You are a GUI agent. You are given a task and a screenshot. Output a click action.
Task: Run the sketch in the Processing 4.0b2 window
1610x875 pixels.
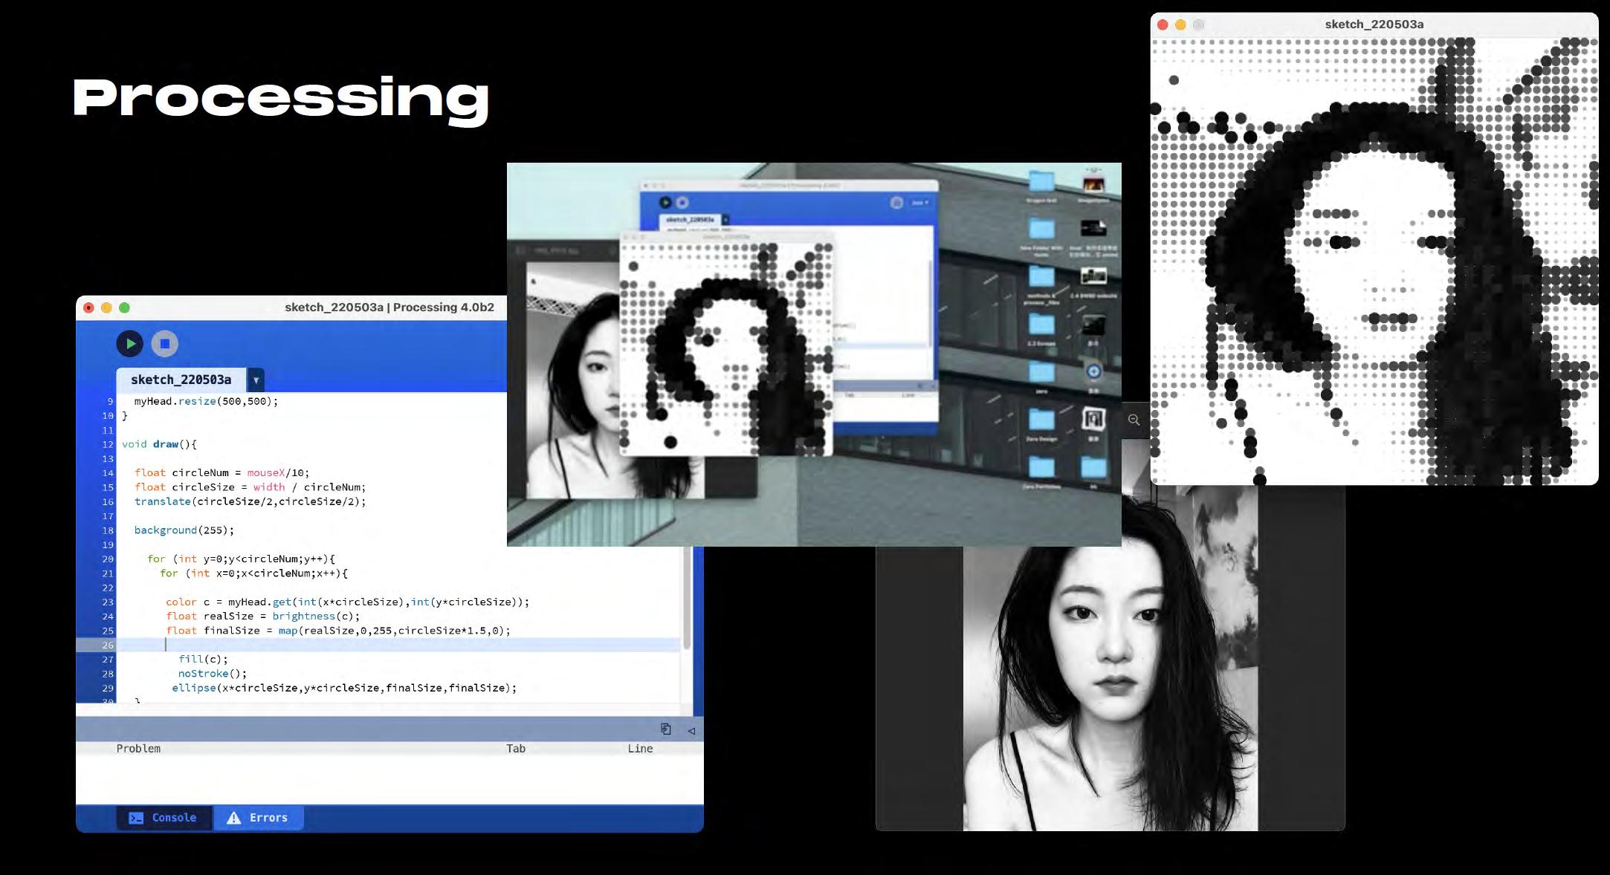point(130,343)
